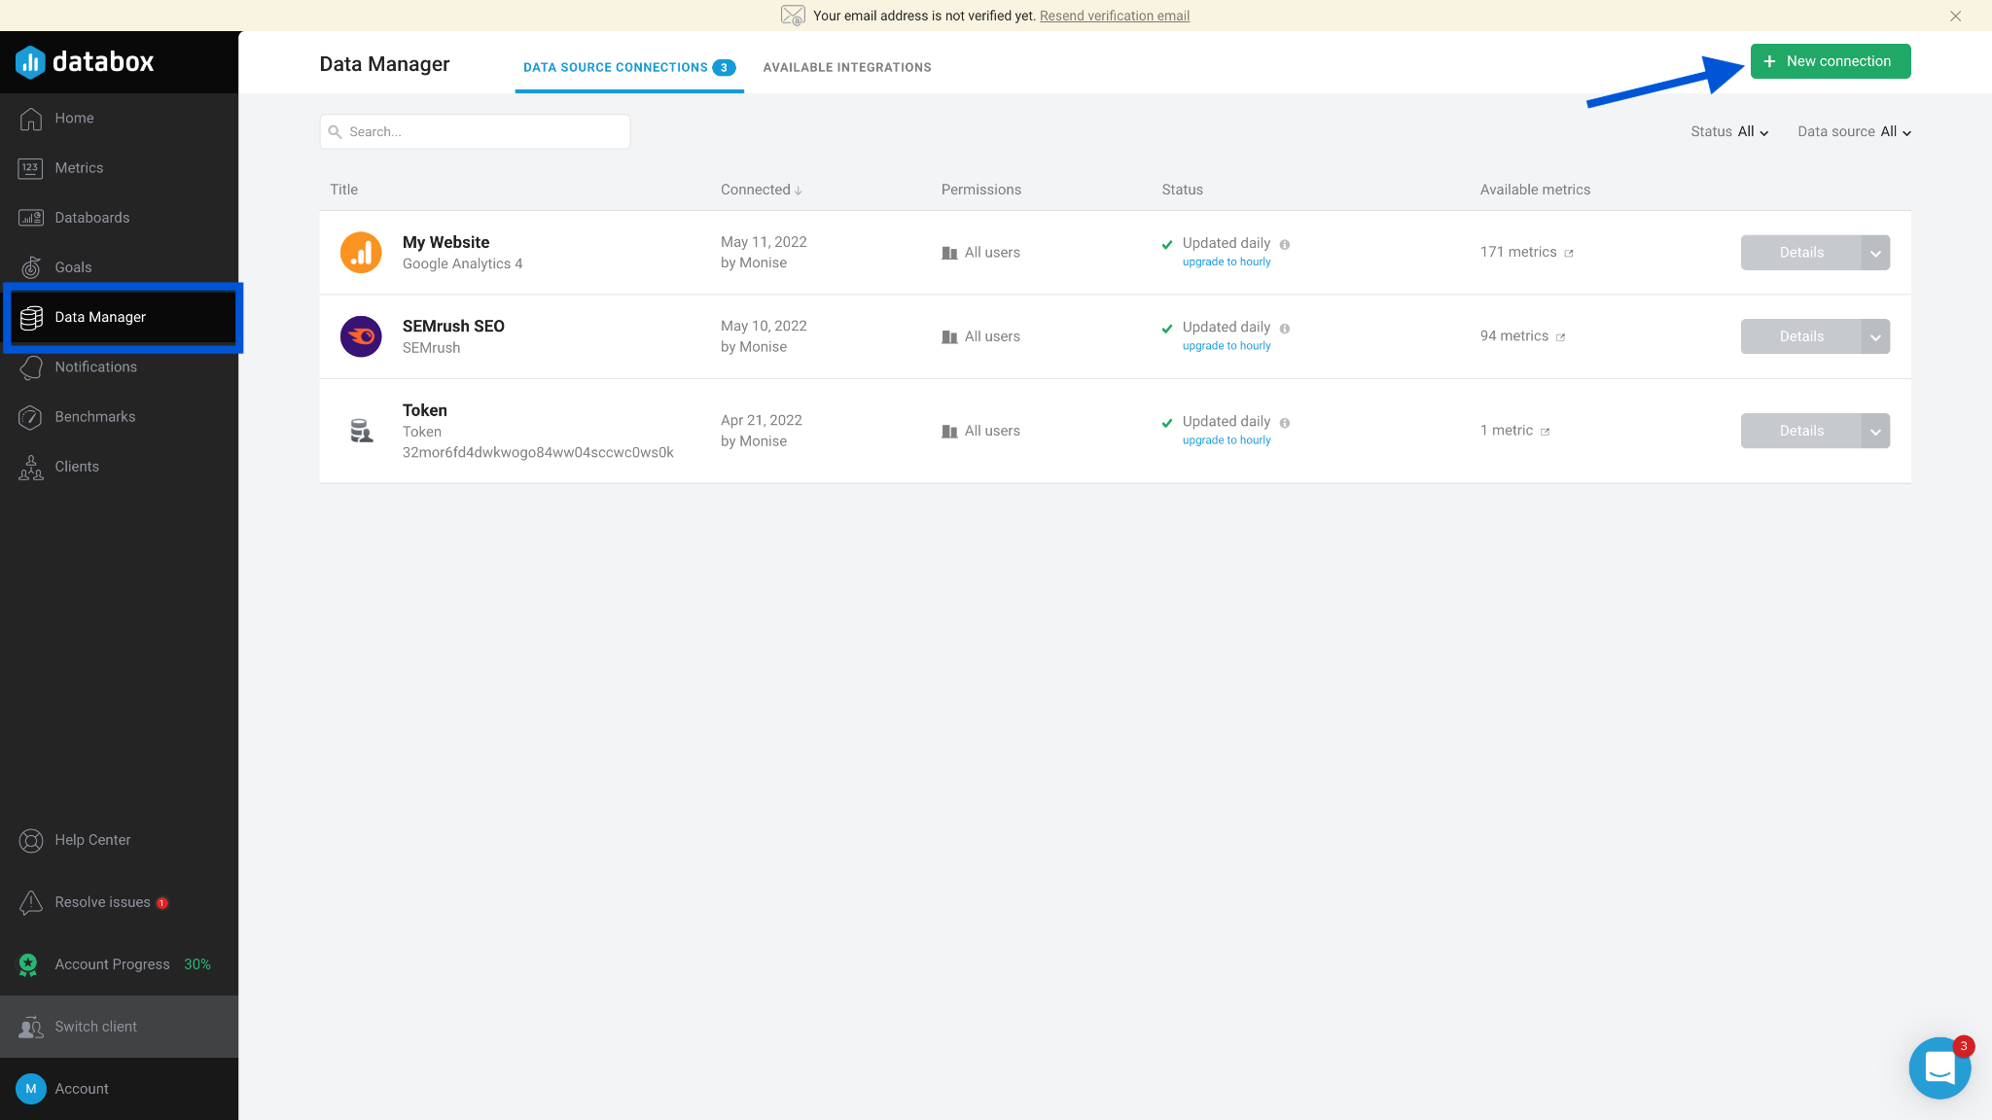Screen dimensions: 1992x1120
Task: Open the Intercom chat bubble
Action: [x=1939, y=1067]
